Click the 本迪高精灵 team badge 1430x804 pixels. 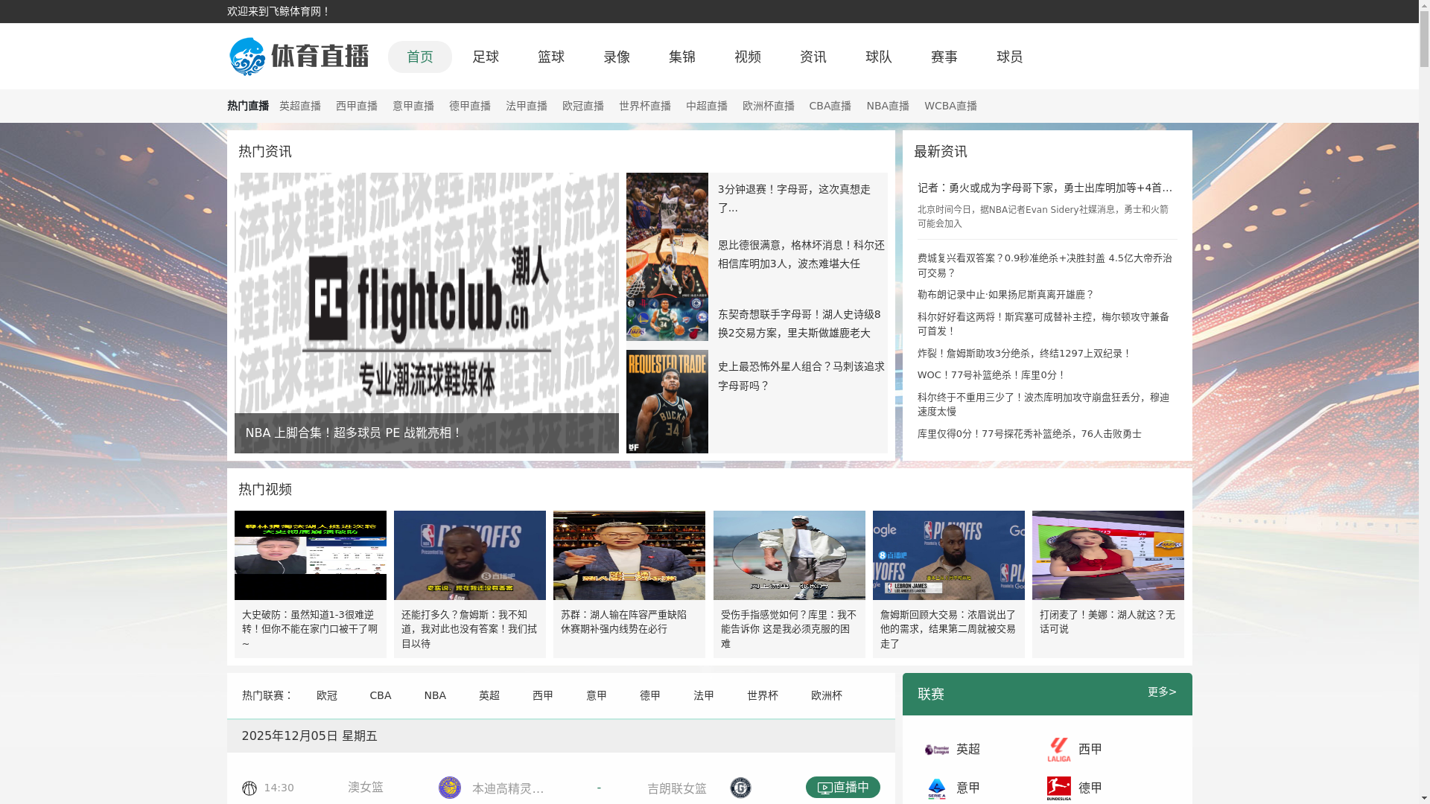coord(449,788)
